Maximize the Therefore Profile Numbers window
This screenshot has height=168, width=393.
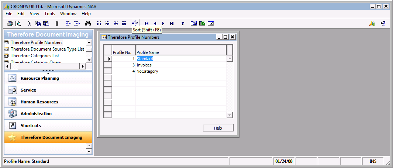pyautogui.click(x=225, y=37)
